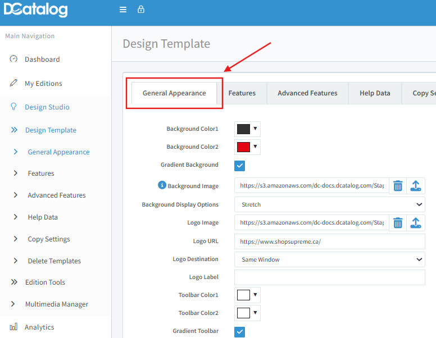Screen dimensions: 436x338
Task: Expand the Multimedia Manager sidebar section
Action: 56,304
